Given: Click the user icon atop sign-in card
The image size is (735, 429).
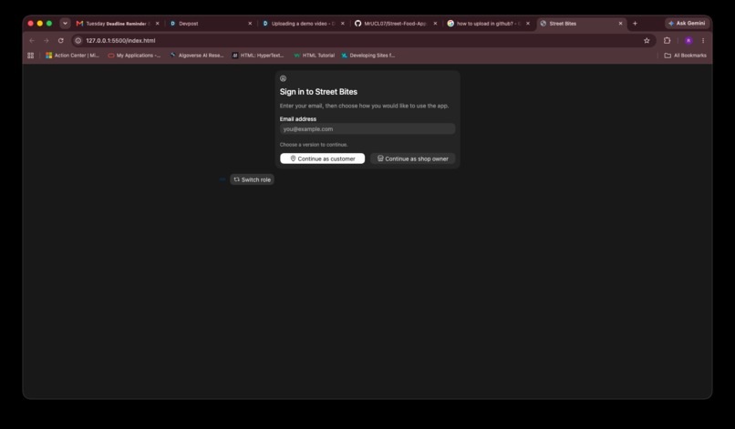Looking at the screenshot, I should 283,78.
